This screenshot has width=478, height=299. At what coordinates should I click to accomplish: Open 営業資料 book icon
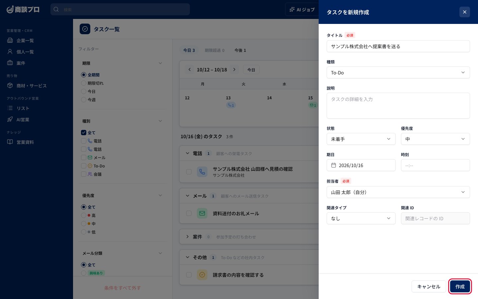pos(10,142)
